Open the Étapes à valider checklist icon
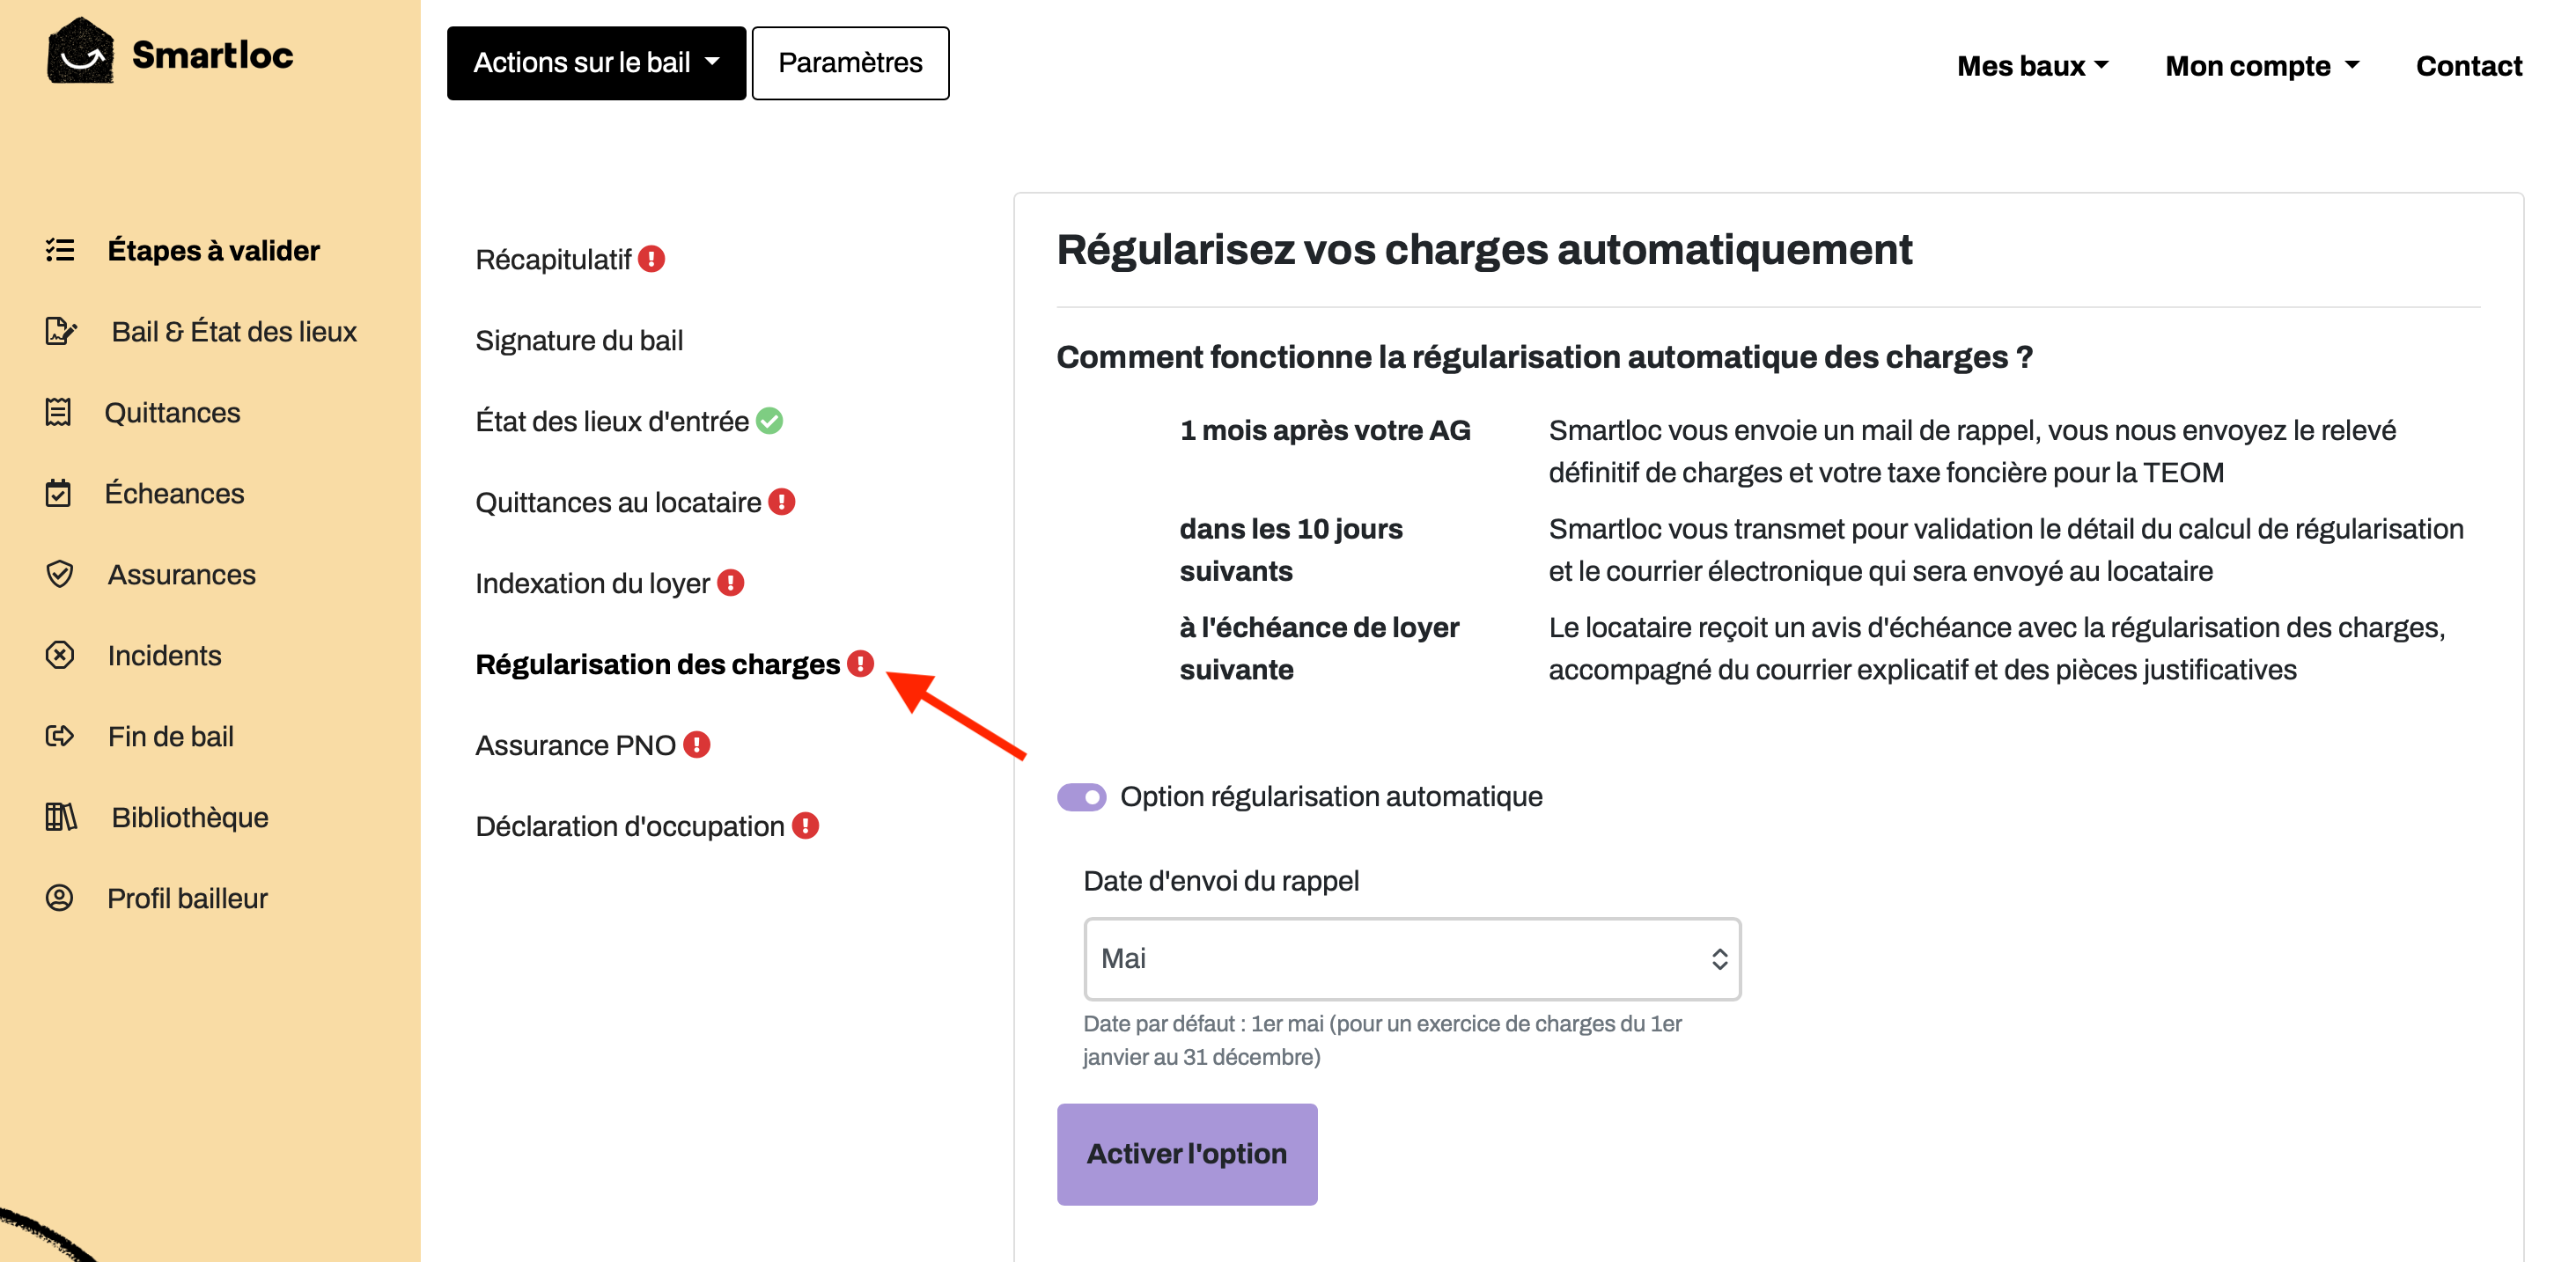The height and width of the screenshot is (1262, 2576). point(60,250)
